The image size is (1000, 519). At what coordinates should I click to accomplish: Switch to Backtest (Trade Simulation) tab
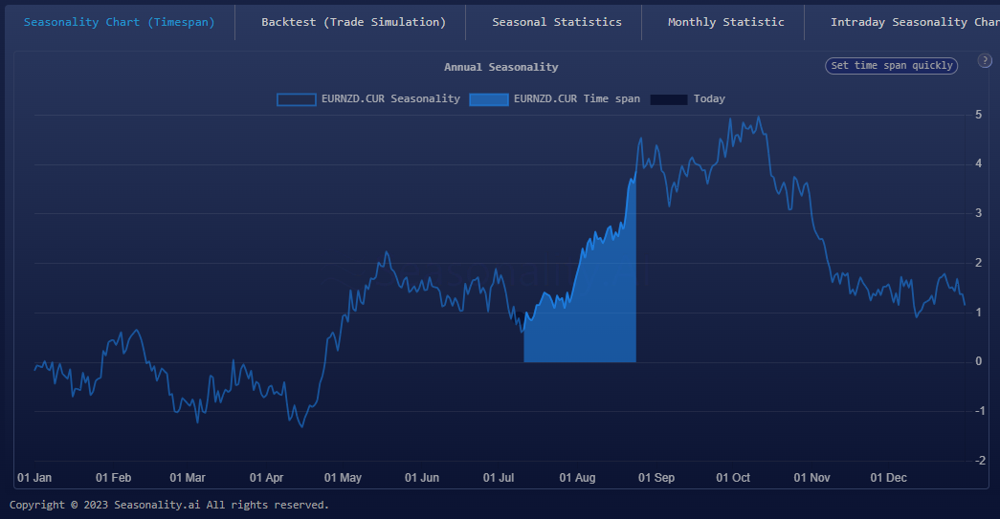coord(353,22)
